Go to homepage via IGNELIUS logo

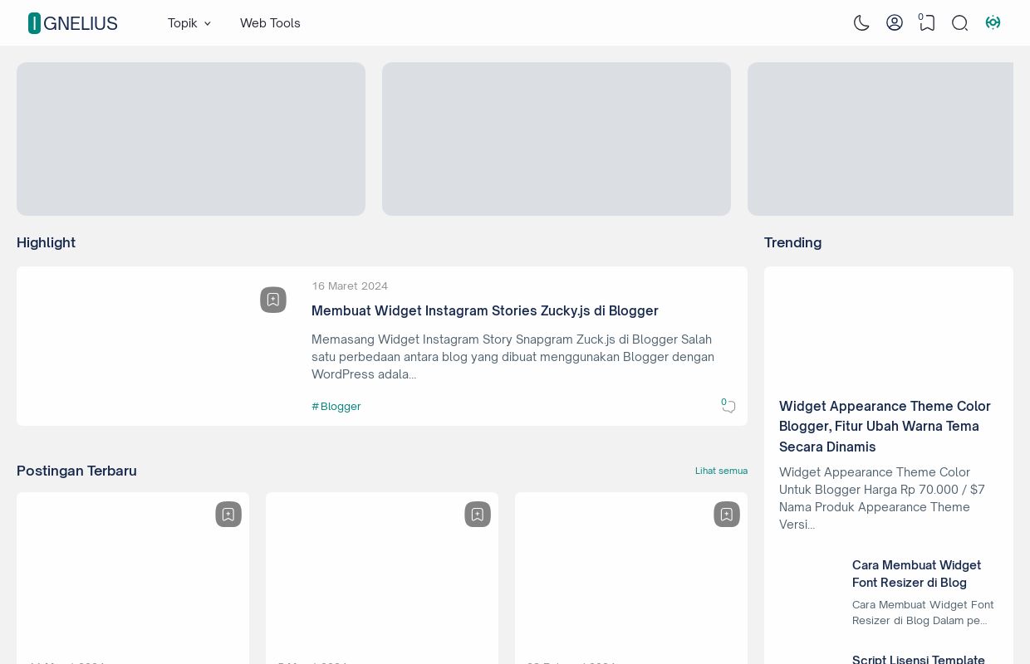[73, 23]
